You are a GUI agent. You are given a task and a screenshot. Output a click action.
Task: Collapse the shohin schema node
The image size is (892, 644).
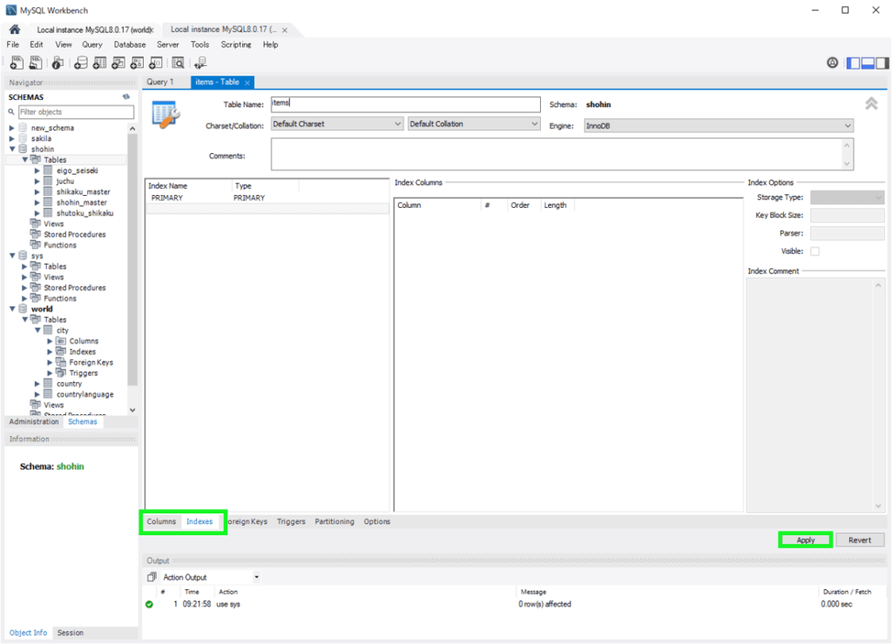point(12,149)
